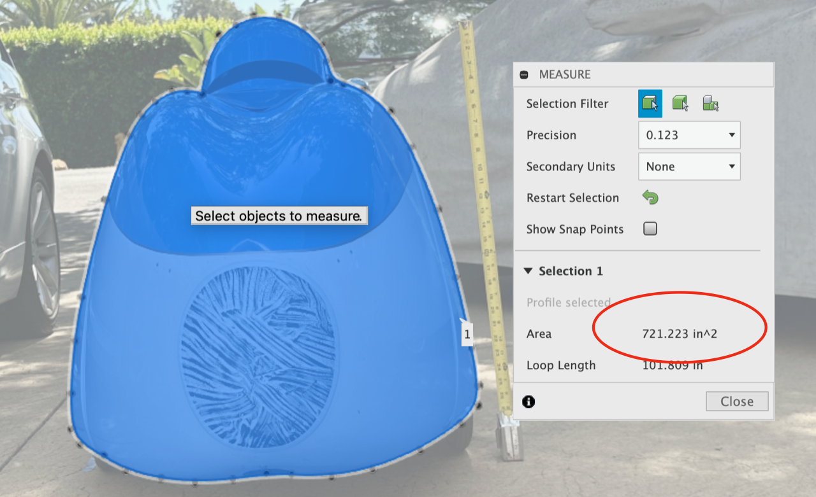Choose the body selection filter icon
Screen dimensions: 816x497
[681, 103]
